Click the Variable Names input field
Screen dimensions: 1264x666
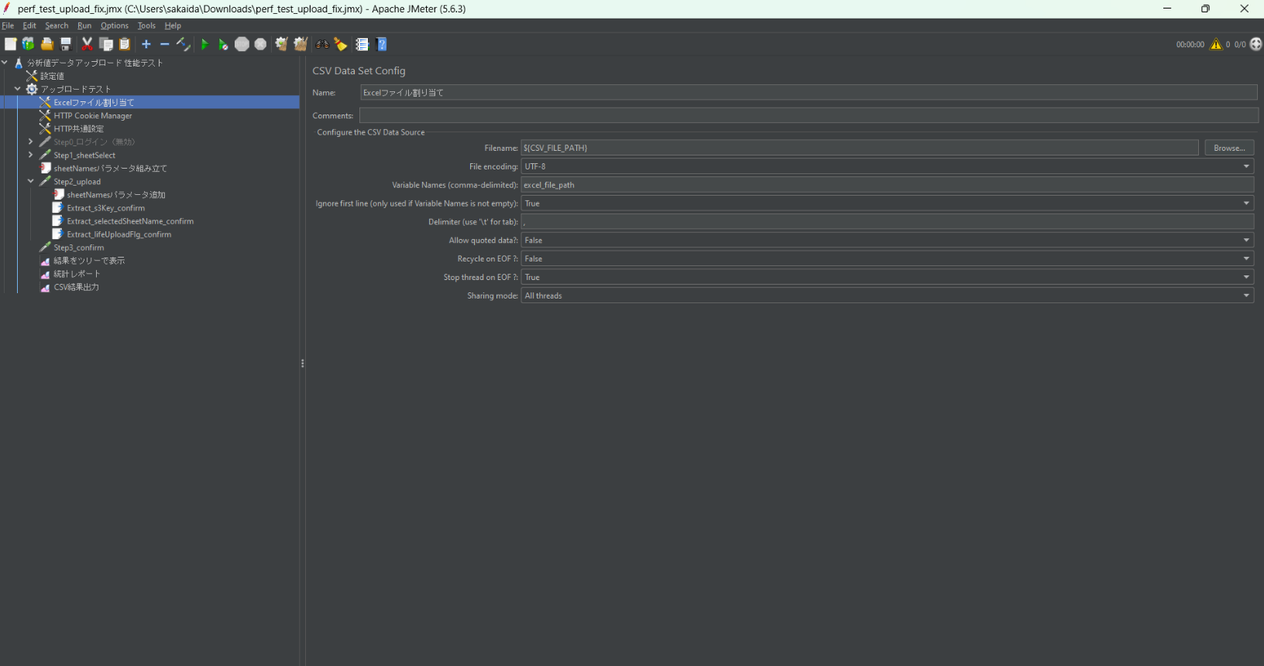pyautogui.click(x=886, y=185)
